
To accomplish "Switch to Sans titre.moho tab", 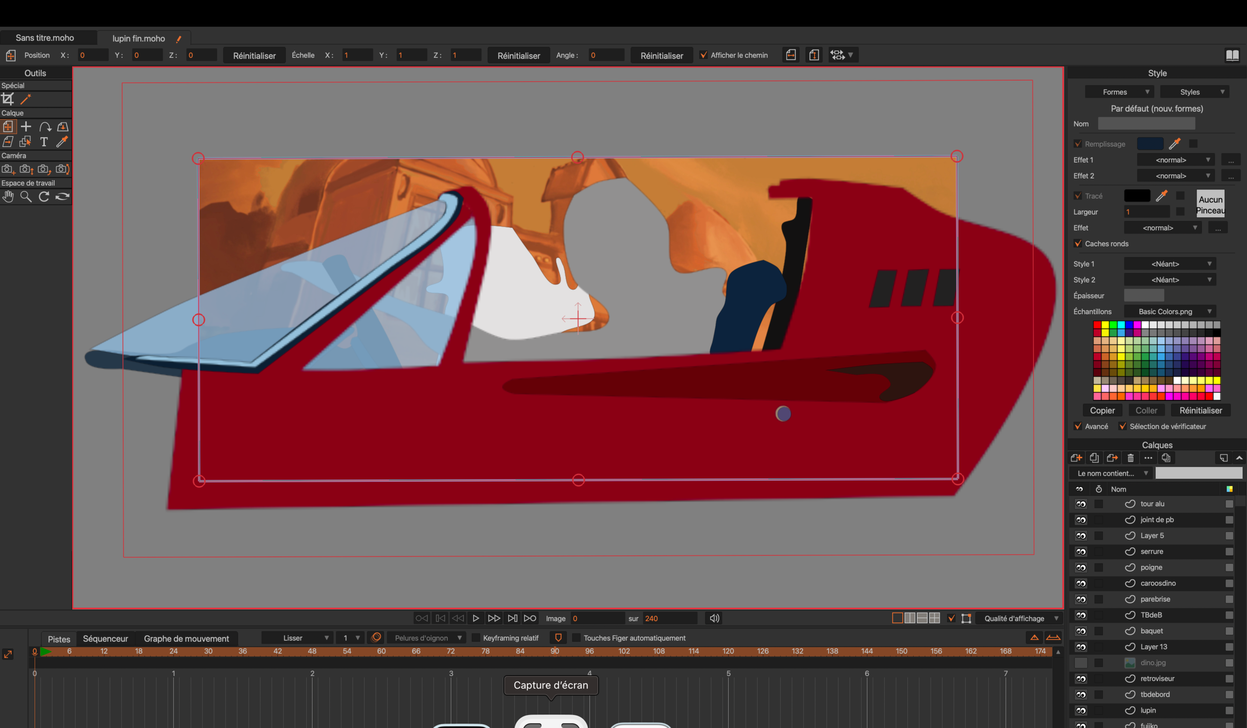I will pyautogui.click(x=45, y=38).
